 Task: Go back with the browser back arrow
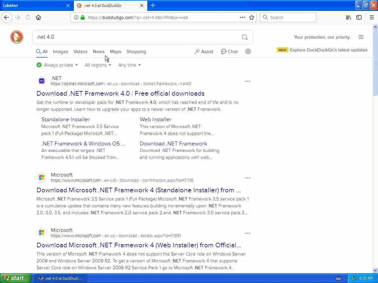point(7,17)
